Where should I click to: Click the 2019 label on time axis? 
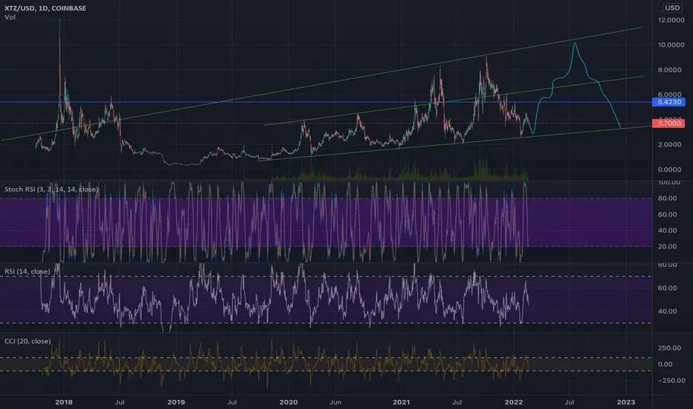pos(176,402)
